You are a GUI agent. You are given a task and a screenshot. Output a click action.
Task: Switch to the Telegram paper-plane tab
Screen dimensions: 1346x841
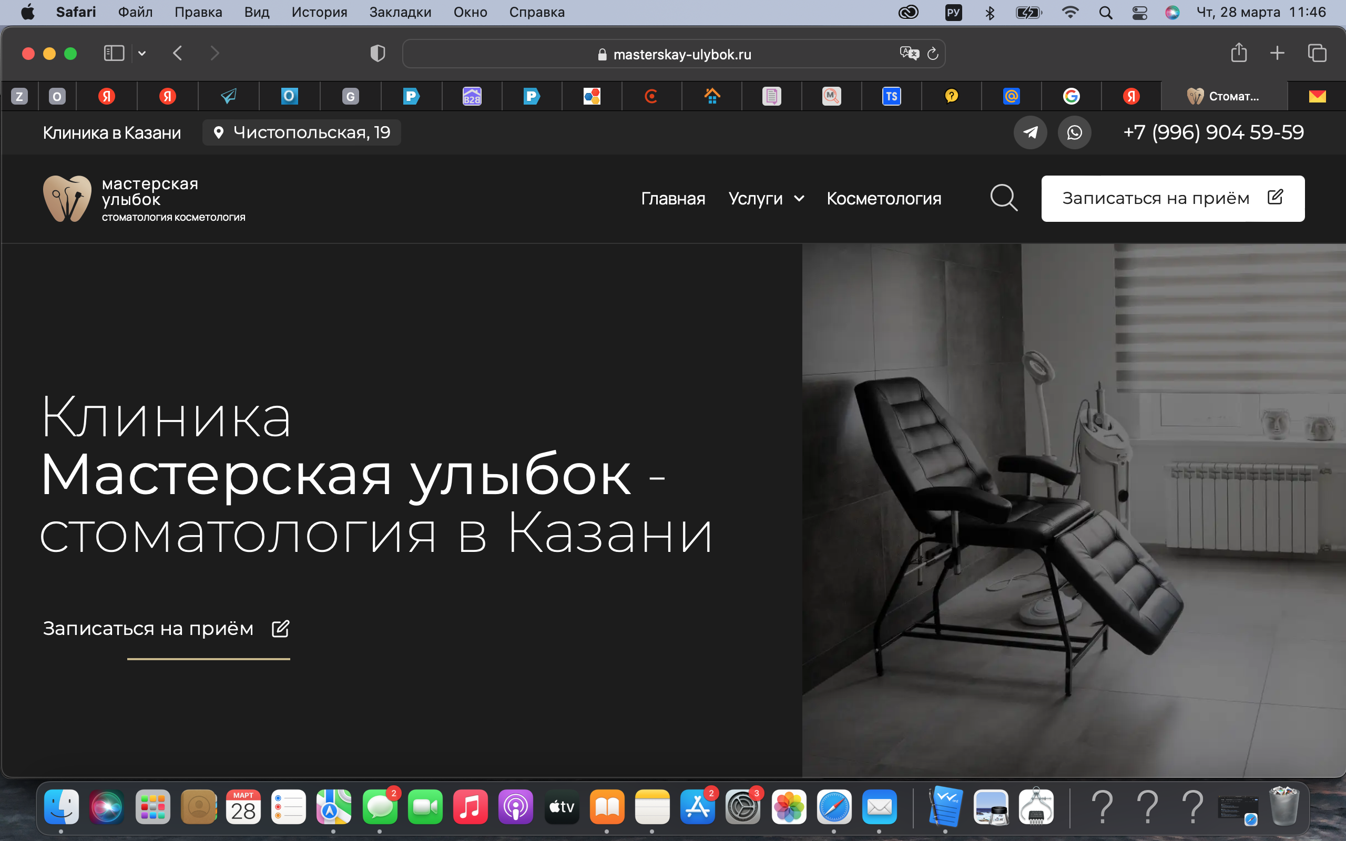(x=229, y=96)
